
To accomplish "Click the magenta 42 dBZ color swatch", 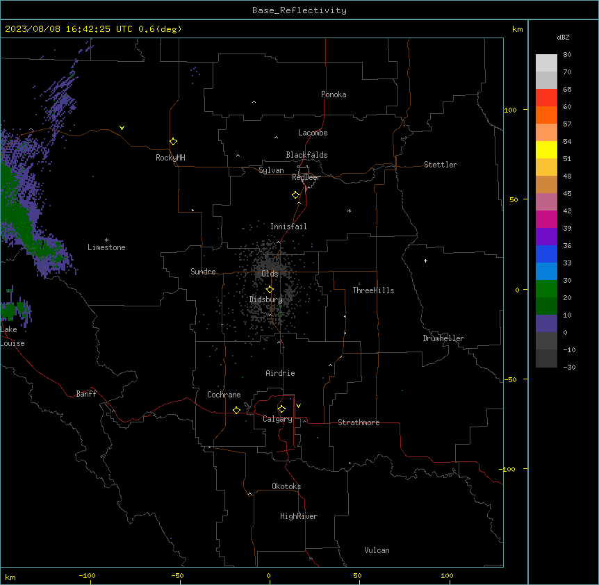I will [x=546, y=219].
